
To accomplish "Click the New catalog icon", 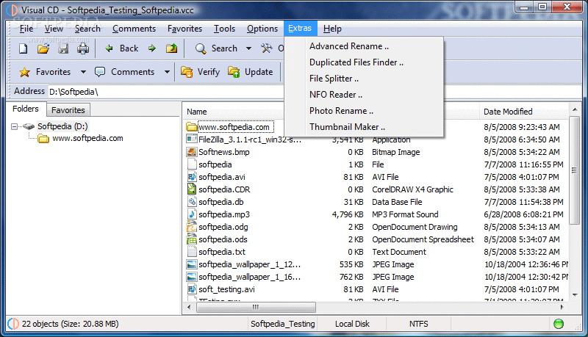I will pos(24,48).
